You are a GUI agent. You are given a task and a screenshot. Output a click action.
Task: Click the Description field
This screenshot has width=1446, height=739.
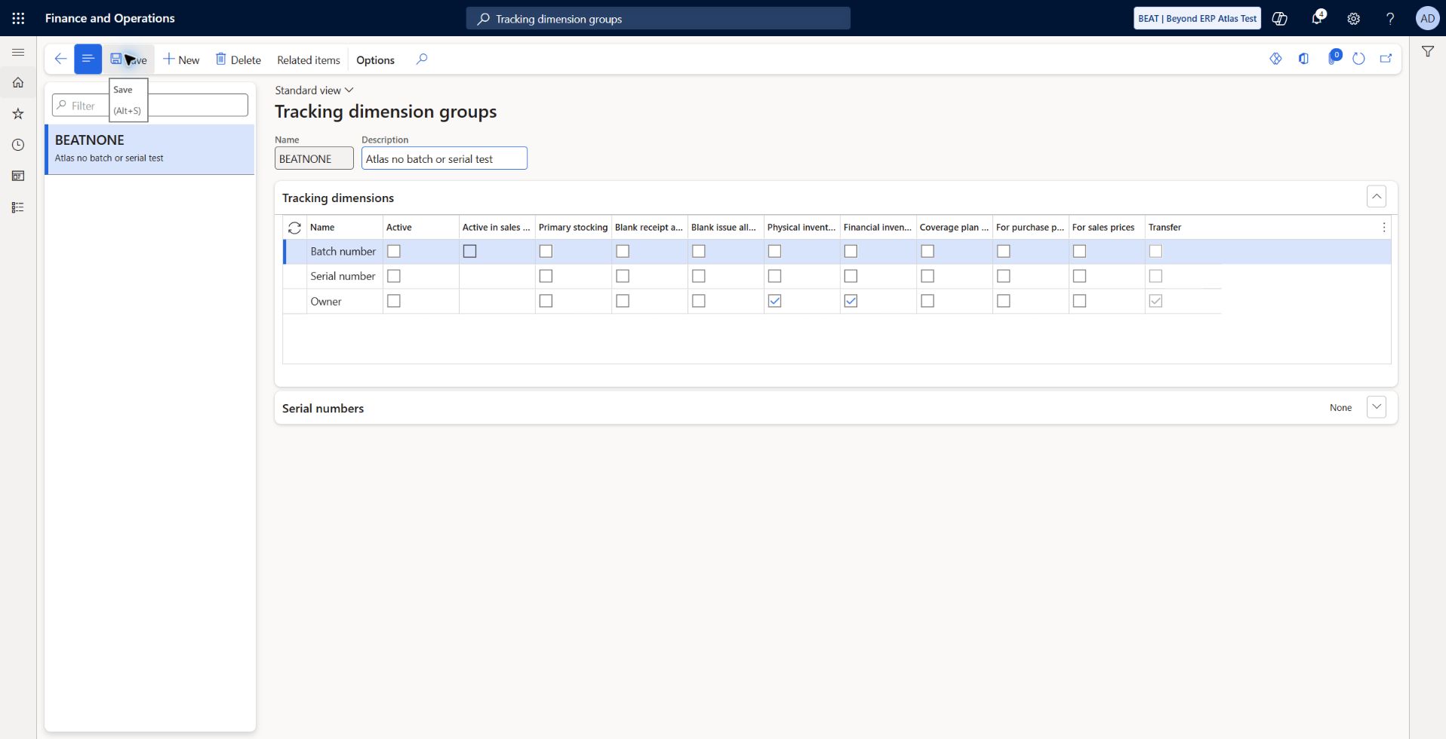click(x=444, y=158)
